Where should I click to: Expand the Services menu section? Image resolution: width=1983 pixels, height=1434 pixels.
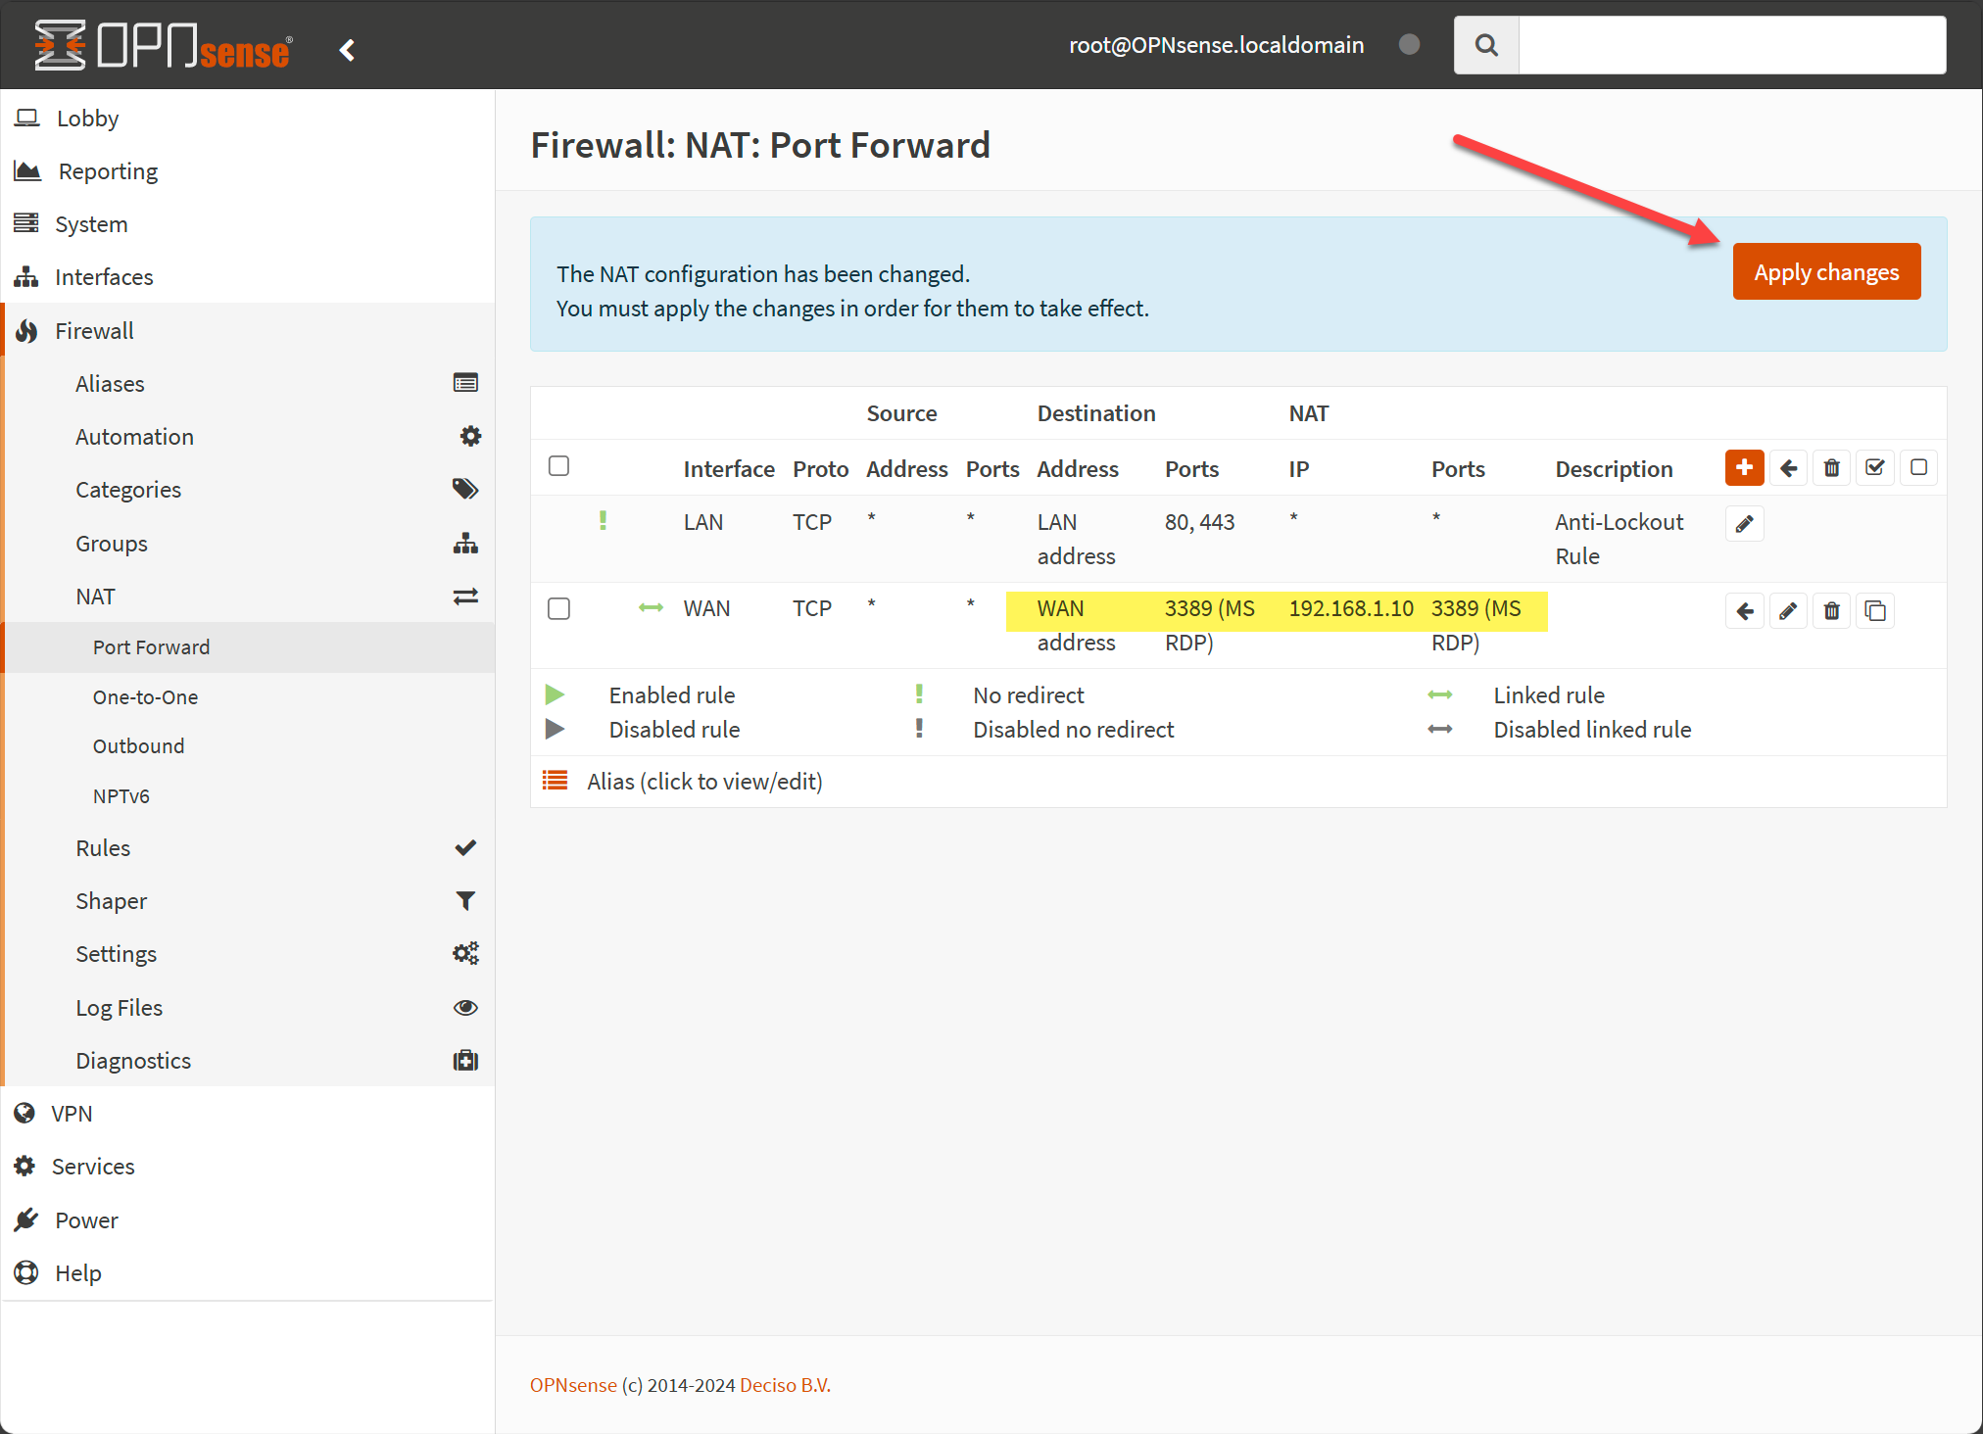[93, 1167]
